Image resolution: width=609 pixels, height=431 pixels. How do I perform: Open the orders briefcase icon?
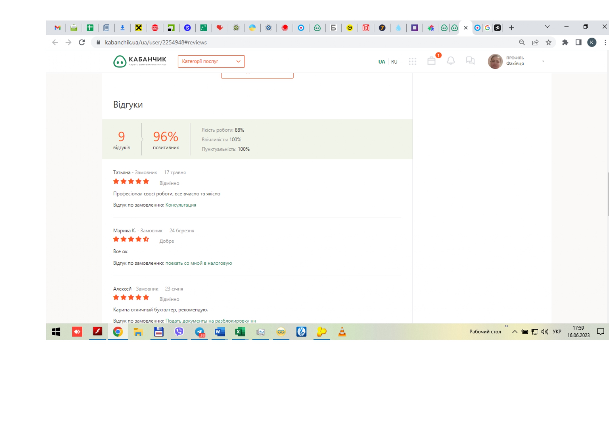(x=431, y=61)
